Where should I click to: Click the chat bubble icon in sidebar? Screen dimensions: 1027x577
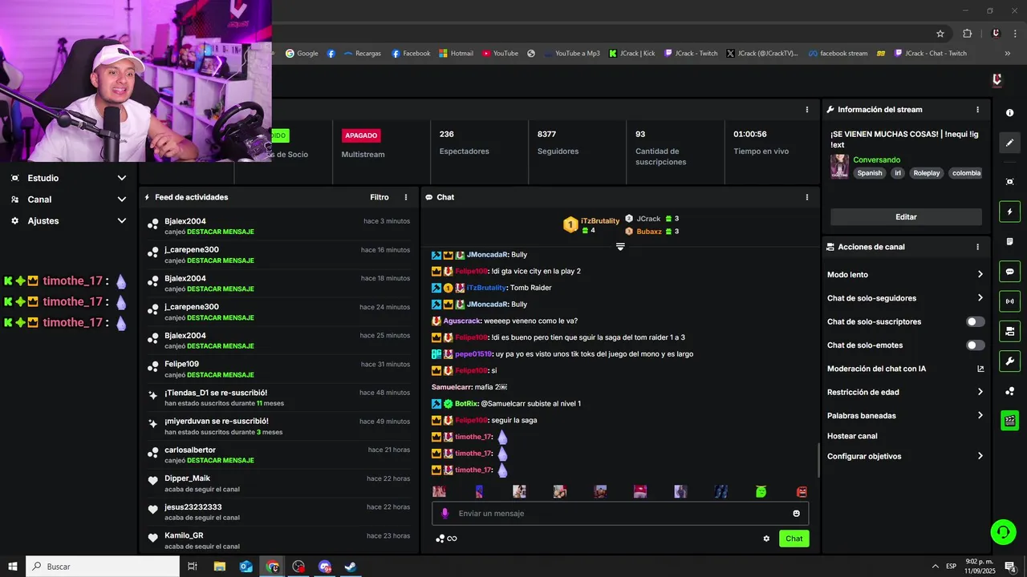[1009, 272]
